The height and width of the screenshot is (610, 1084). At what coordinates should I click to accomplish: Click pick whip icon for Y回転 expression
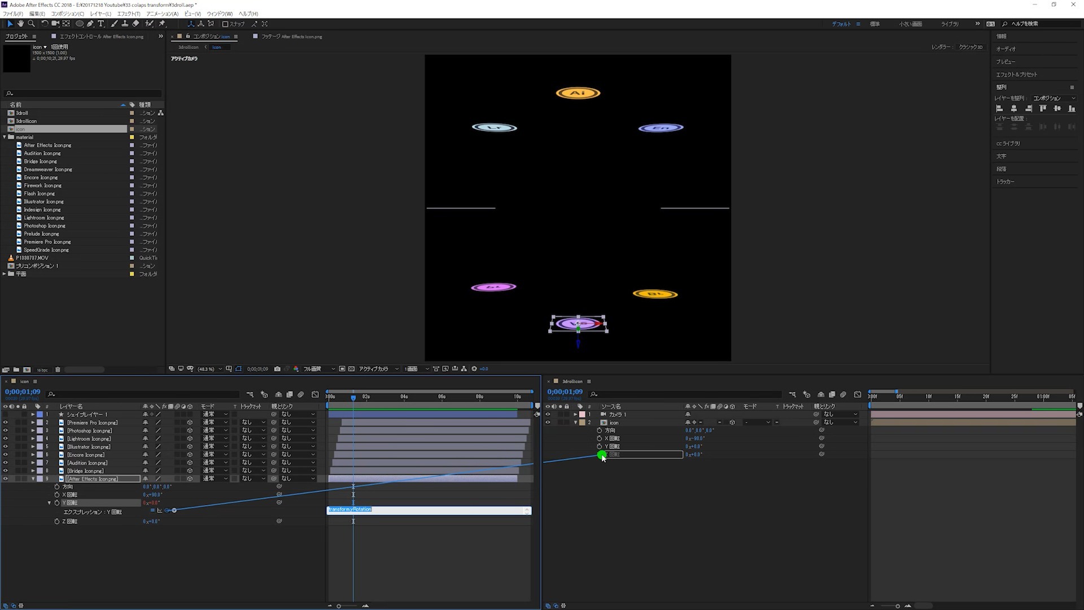(x=167, y=511)
